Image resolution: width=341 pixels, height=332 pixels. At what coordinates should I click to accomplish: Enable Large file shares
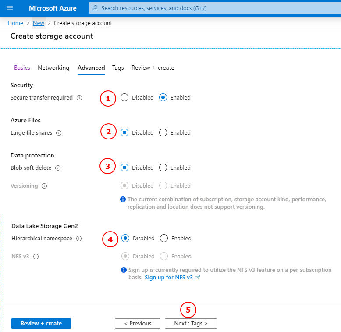coord(163,133)
